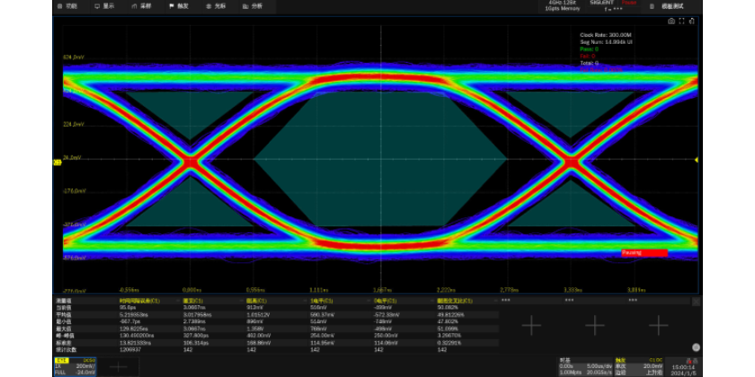Expand the 分析 analysis menu
This screenshot has width=755, height=377.
[253, 5]
